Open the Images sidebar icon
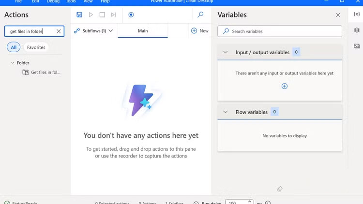This screenshot has height=204, width=363. (x=357, y=46)
